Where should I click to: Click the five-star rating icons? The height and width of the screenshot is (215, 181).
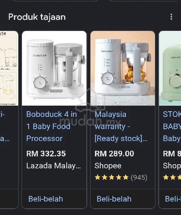pyautogui.click(x=111, y=177)
